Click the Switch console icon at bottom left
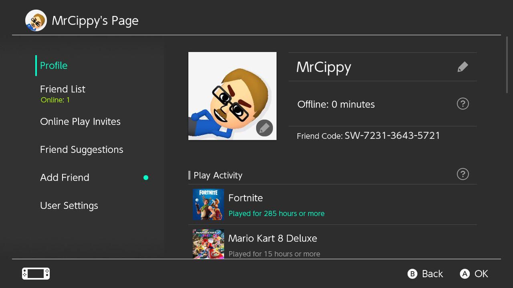The image size is (513, 288). (36, 274)
